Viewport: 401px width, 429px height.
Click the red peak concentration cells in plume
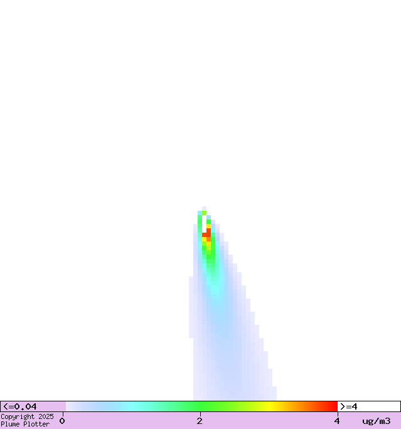pos(207,233)
